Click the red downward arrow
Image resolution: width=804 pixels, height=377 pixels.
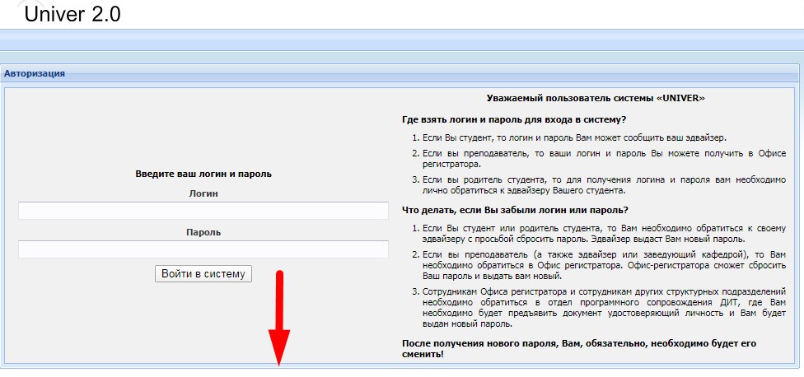[x=279, y=321]
